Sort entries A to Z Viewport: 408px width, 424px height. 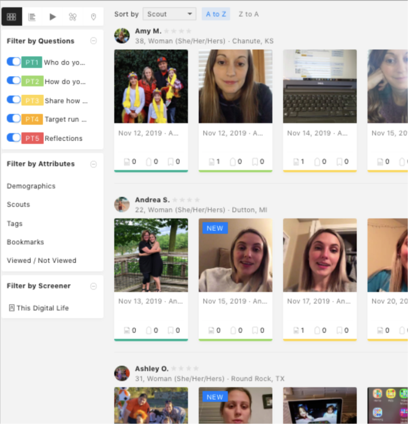pyautogui.click(x=216, y=14)
